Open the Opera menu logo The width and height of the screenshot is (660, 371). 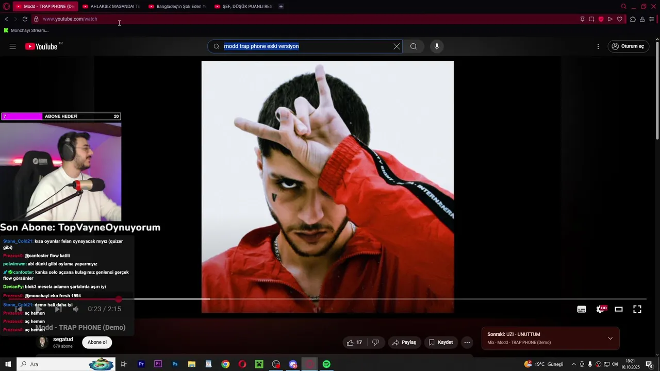[x=6, y=6]
